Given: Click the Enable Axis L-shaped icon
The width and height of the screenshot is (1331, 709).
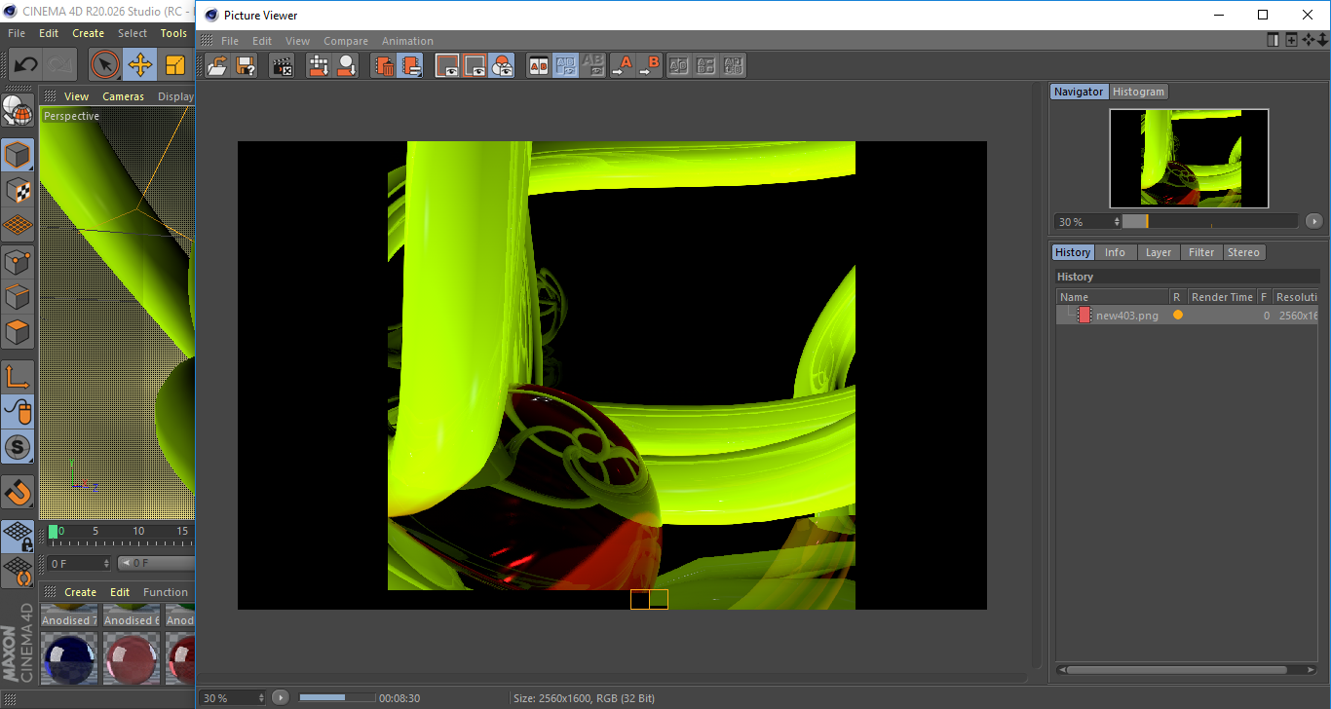Looking at the screenshot, I should 18,377.
